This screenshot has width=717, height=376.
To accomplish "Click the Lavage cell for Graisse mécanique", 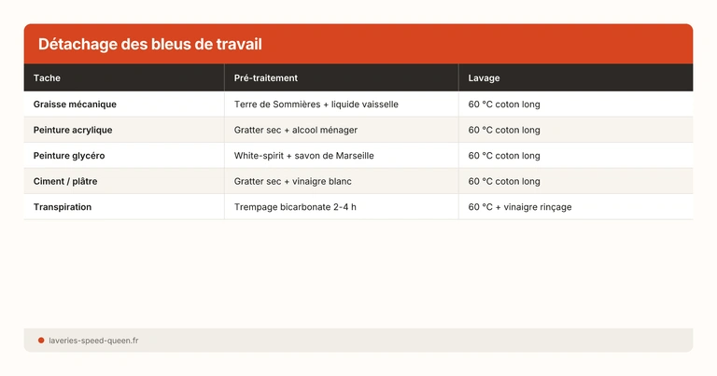I will coord(504,104).
